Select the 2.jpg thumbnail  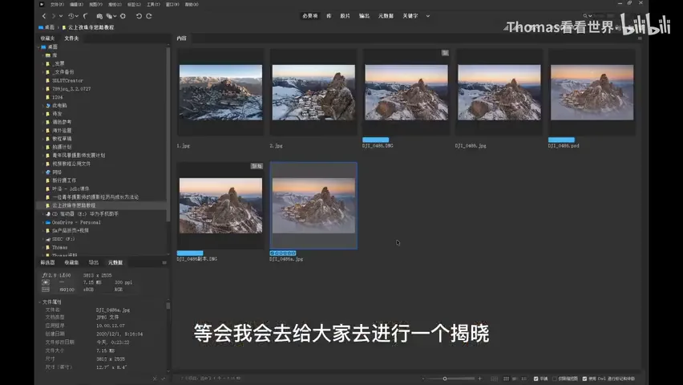pos(313,92)
